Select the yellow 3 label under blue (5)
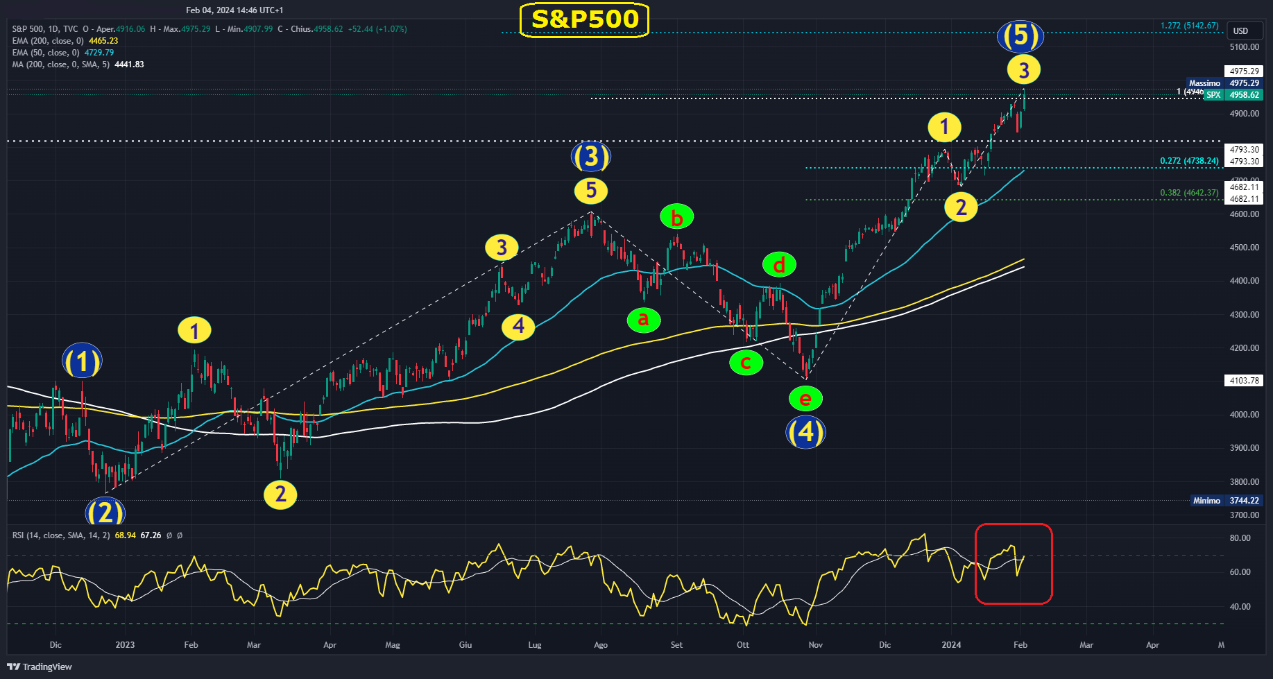 tap(1024, 69)
